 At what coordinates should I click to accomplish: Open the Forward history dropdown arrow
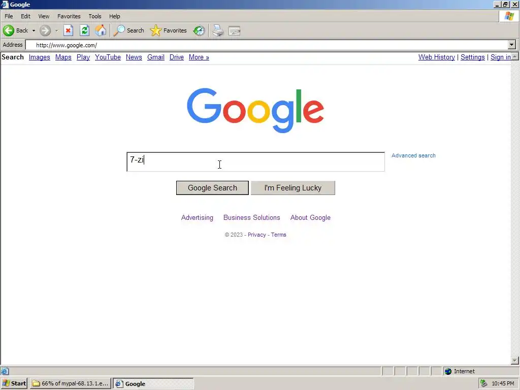pos(56,30)
